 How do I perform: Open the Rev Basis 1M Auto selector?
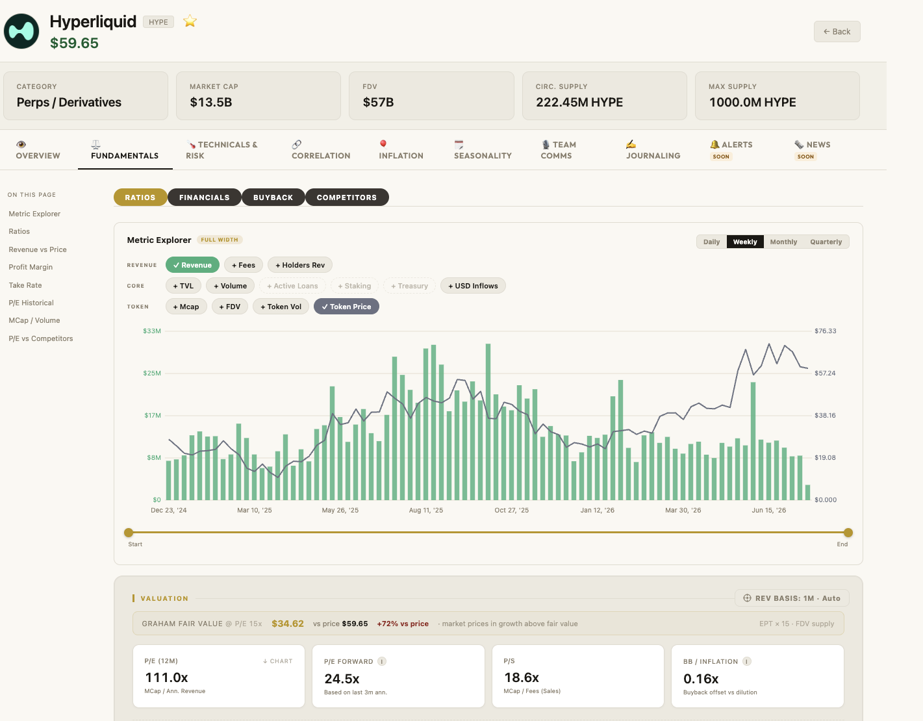tap(792, 598)
